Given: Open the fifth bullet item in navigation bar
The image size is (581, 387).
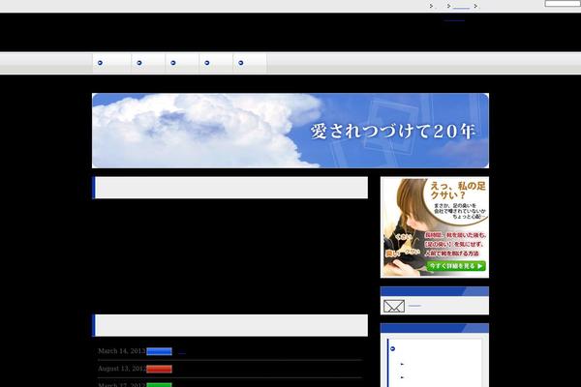Looking at the screenshot, I should click(250, 63).
